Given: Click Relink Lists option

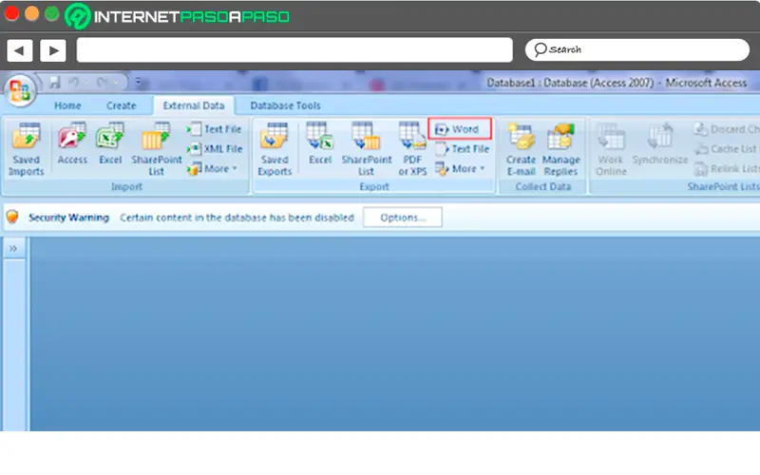Looking at the screenshot, I should pos(727,169).
